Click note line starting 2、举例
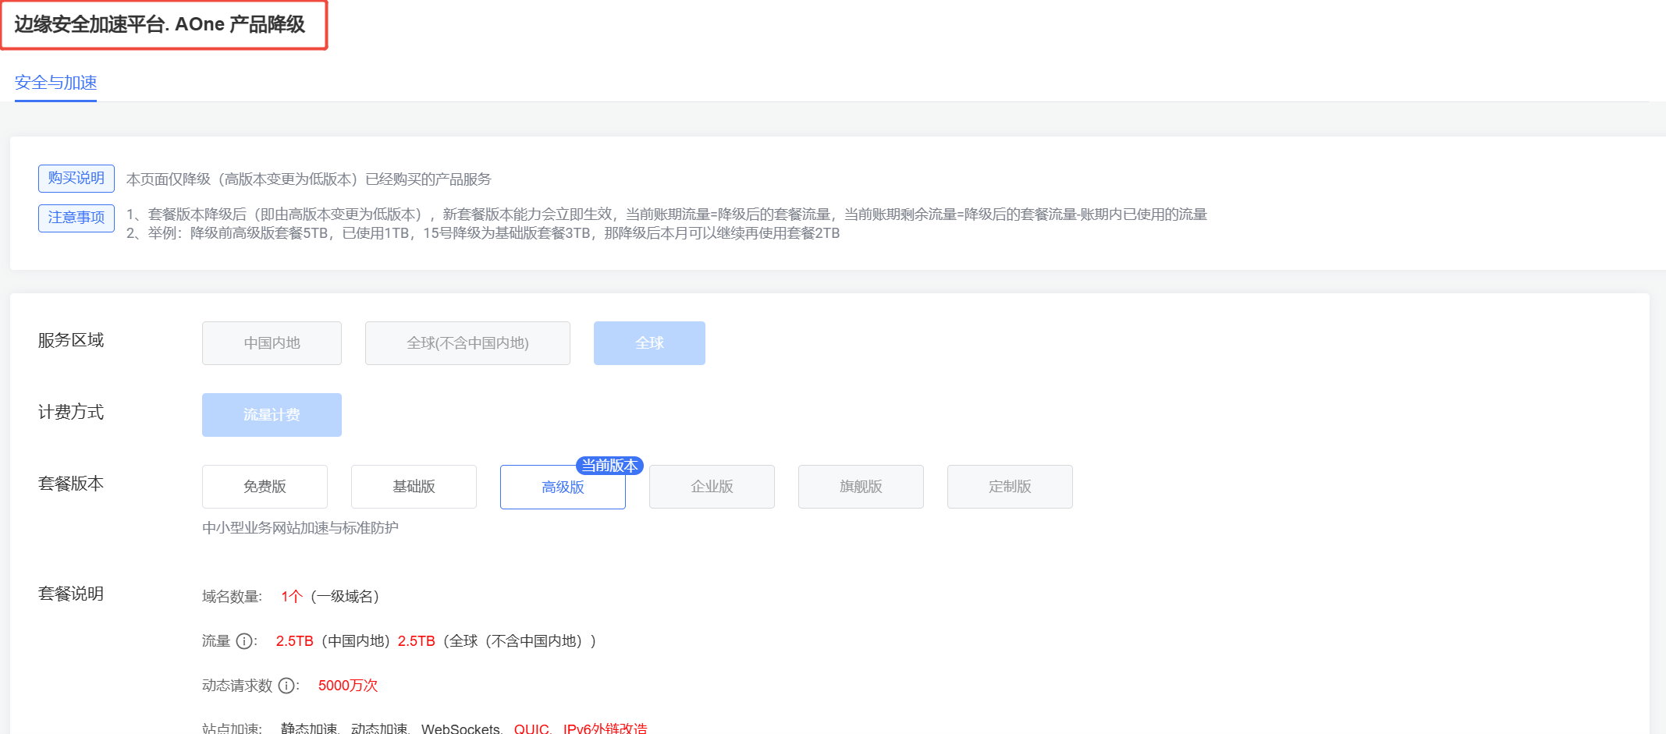 click(483, 233)
